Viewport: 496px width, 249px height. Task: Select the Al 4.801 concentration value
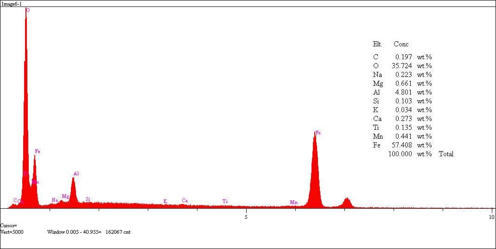(403, 92)
